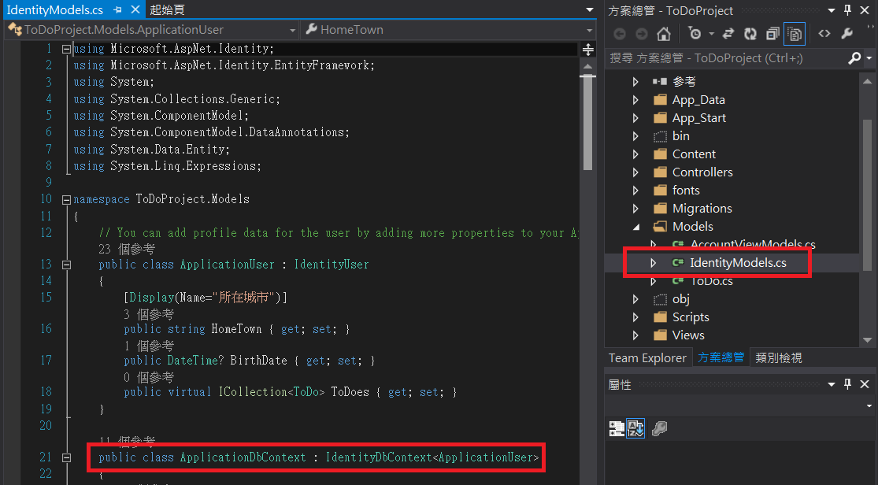This screenshot has height=485, width=878.
Task: Collapse the namespace ToDoProject.Models outline box
Action: coord(66,199)
